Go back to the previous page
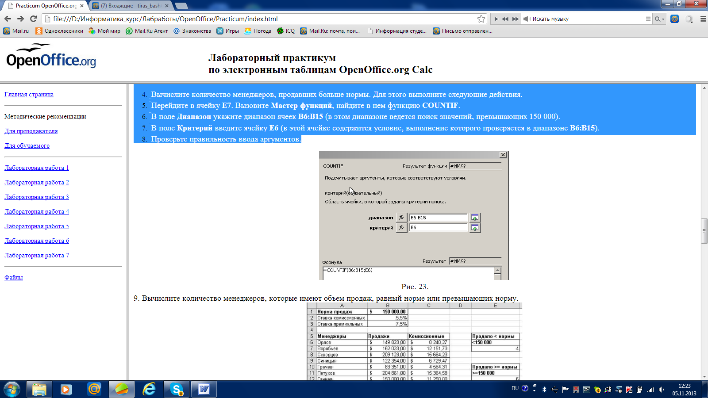The image size is (708, 398). pos(8,19)
